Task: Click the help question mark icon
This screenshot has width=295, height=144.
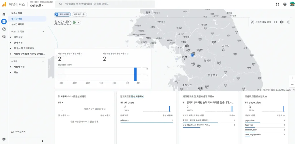Action: click(285, 4)
